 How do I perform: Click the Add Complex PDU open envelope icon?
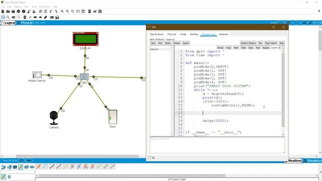(57, 18)
